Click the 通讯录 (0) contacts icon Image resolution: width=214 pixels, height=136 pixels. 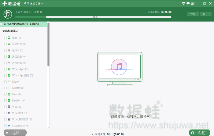coord(9,50)
